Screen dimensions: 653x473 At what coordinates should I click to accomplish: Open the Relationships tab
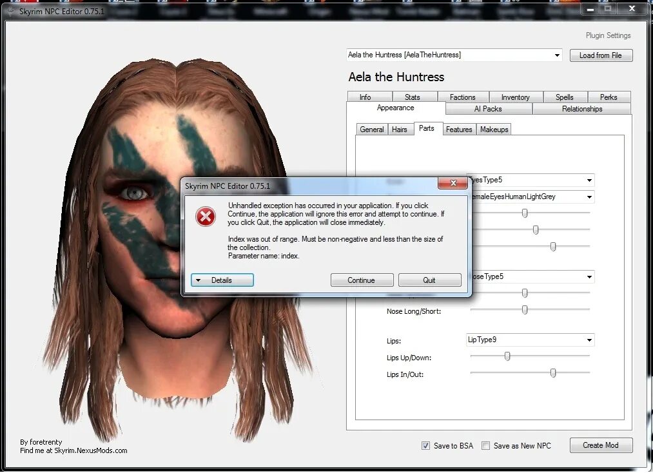coord(582,109)
